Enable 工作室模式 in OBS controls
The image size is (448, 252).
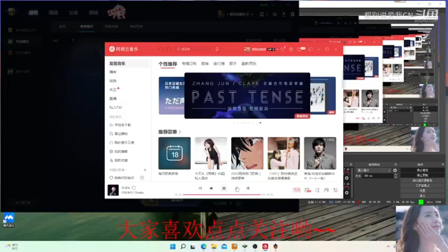[x=422, y=186]
